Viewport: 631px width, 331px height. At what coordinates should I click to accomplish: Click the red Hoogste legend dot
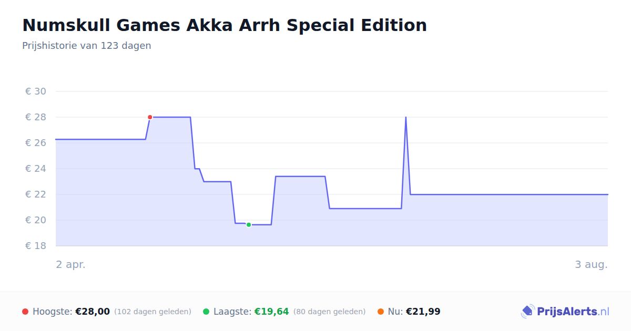[25, 312]
